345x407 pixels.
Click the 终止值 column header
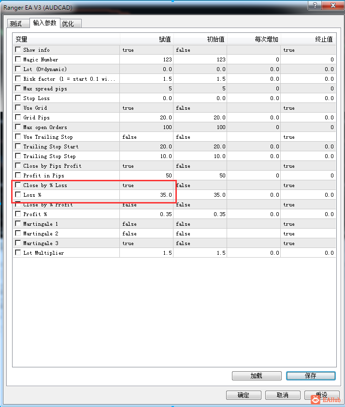click(x=308, y=39)
